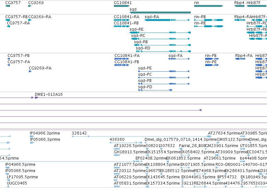Click the AT20312.5prime EST label
Screen dimensions: 267x188
130,171
